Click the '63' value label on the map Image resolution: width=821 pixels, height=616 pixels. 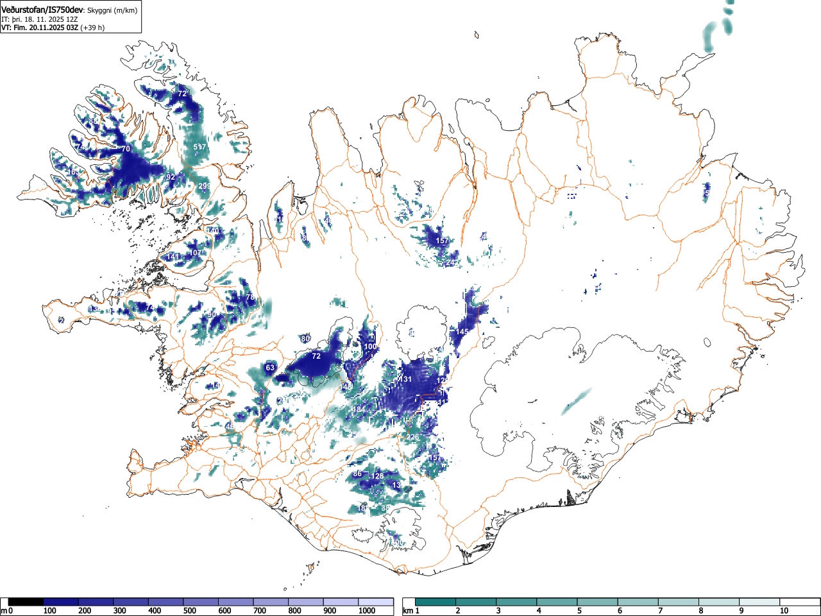[x=270, y=368]
